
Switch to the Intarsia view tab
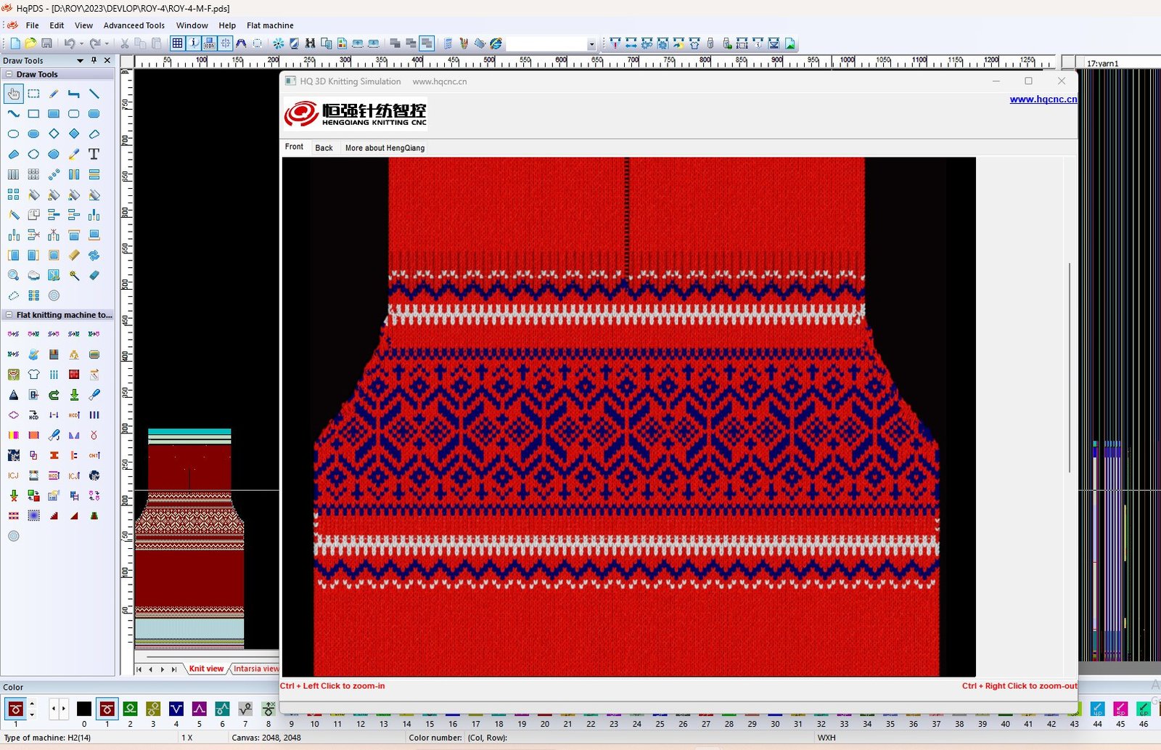[x=255, y=669]
